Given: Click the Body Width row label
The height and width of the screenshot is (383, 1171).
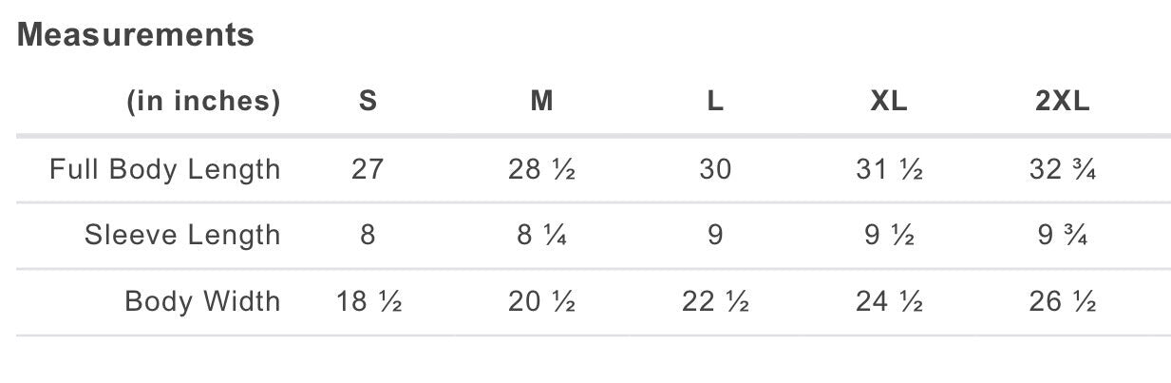Looking at the screenshot, I should 202,301.
